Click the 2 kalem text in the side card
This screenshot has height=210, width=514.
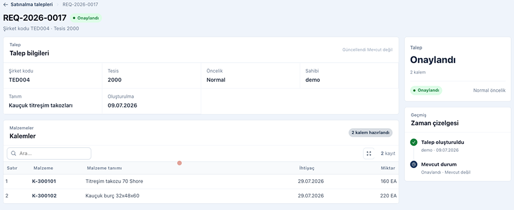(x=418, y=72)
